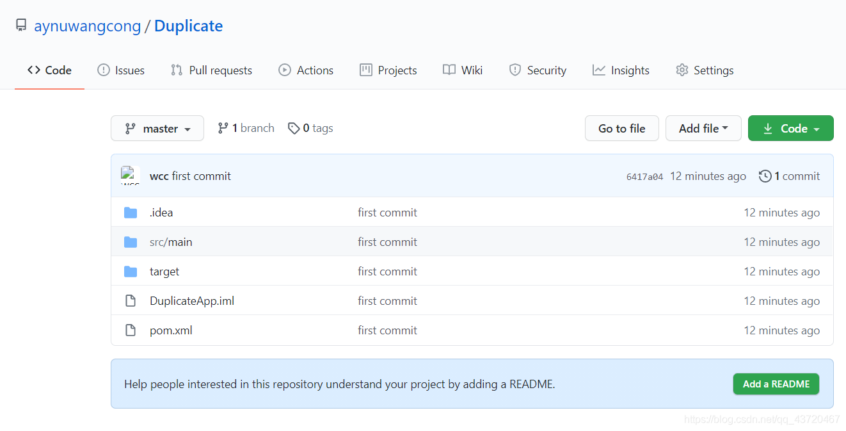Click '12 minutes ago' in target row
Viewport: 846px width, 431px height.
tap(781, 272)
